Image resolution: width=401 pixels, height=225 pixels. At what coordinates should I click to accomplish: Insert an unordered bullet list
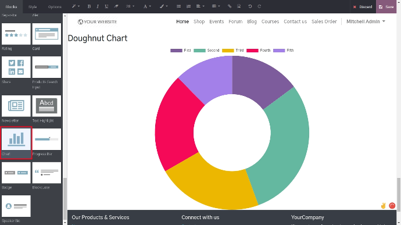coord(179,6)
